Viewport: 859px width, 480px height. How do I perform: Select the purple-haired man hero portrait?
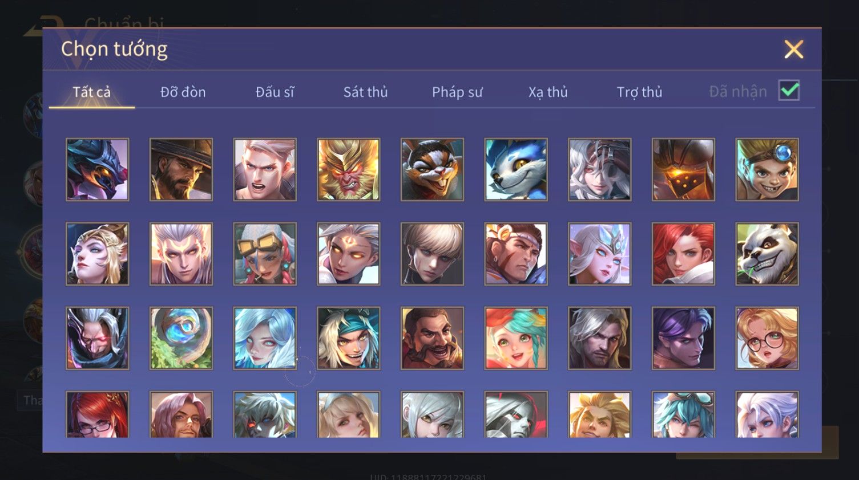pos(683,338)
